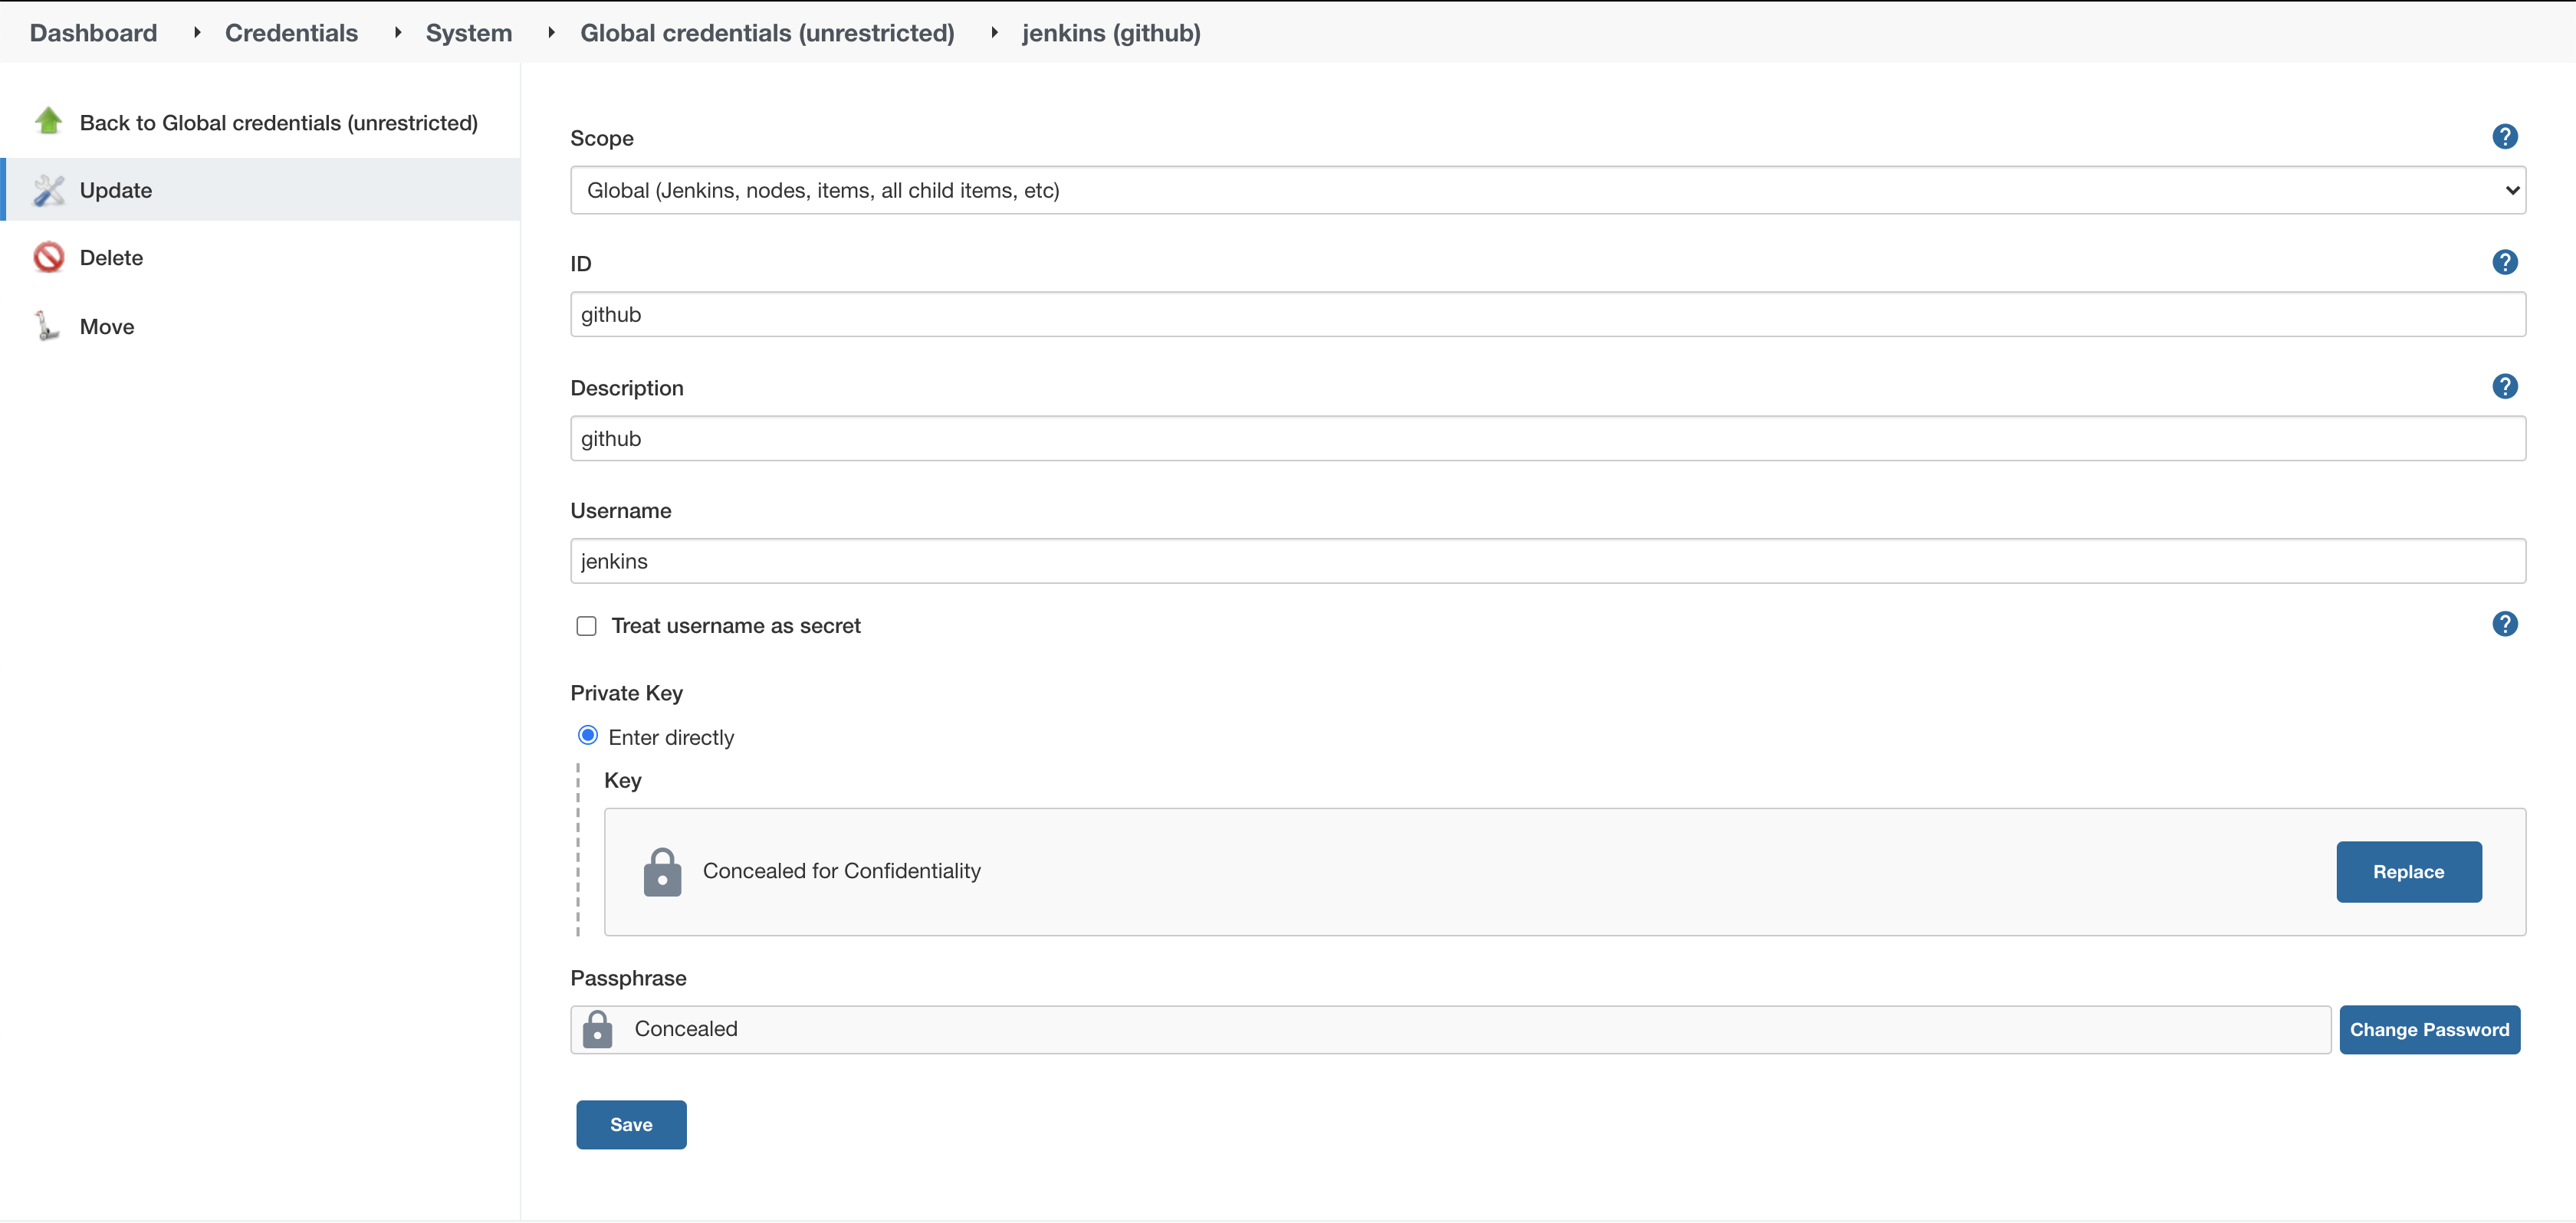This screenshot has height=1223, width=2576.
Task: Click Change Password button
Action: (2429, 1030)
